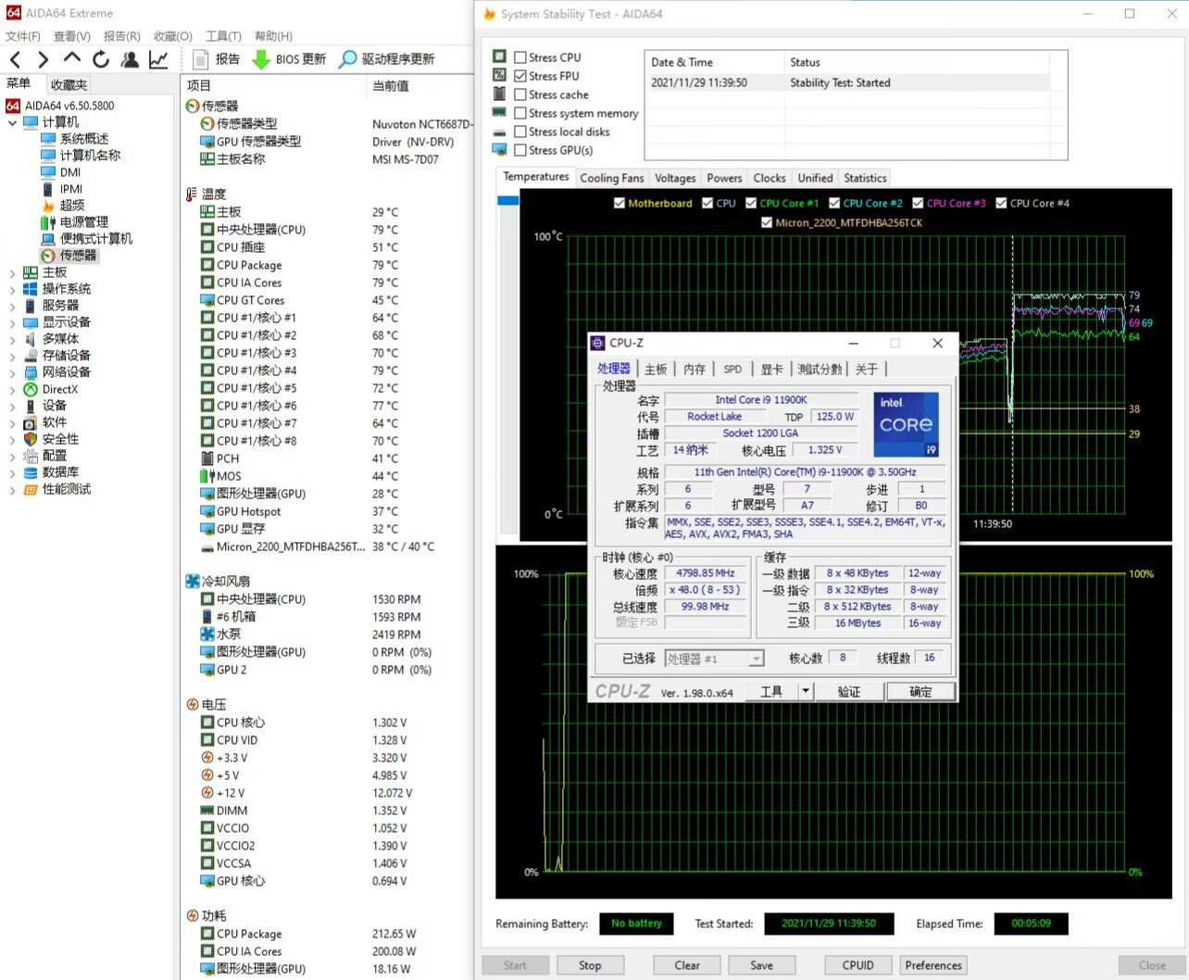Image resolution: width=1189 pixels, height=980 pixels.
Task: Switch to Cooling Fans tab
Action: pos(611,178)
